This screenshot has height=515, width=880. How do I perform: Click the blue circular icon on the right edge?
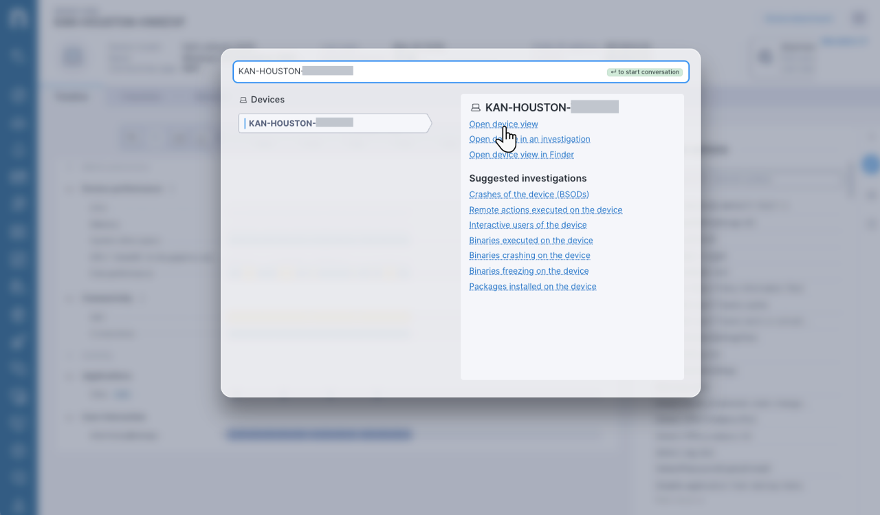click(870, 164)
